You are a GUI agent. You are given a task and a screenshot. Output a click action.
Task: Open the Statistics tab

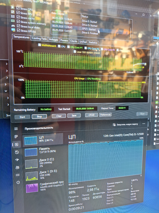(x=93, y=43)
